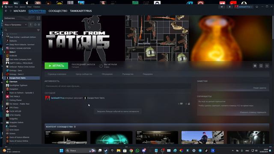Image resolution: width=274 pixels, height=154 pixels.
Task: Switch to the БИБЛИОТЕКА tab
Action: pyautogui.click(x=37, y=11)
